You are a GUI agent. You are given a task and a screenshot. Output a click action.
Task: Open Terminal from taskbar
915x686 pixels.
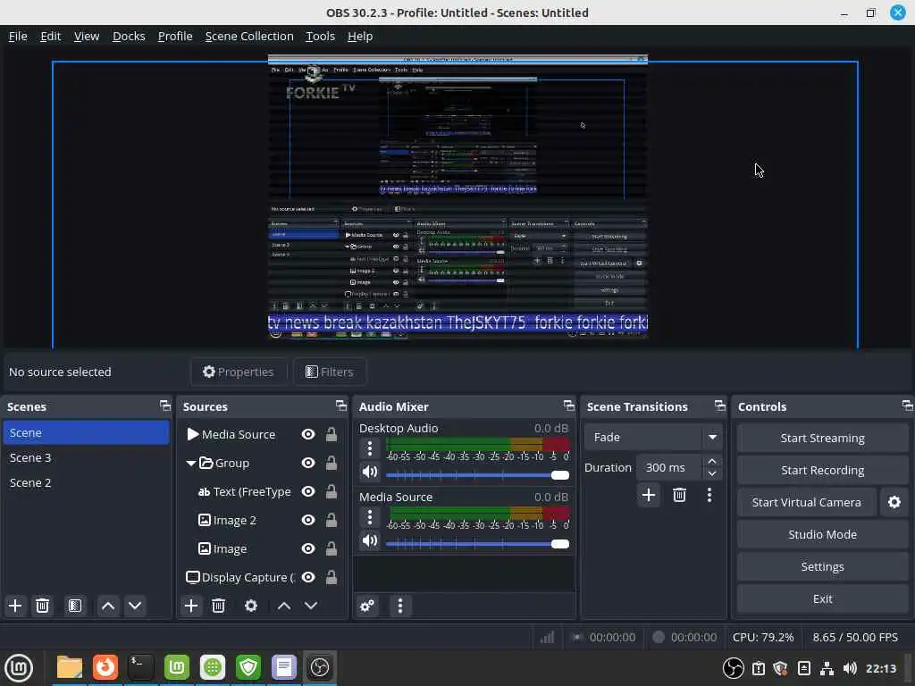coord(141,667)
